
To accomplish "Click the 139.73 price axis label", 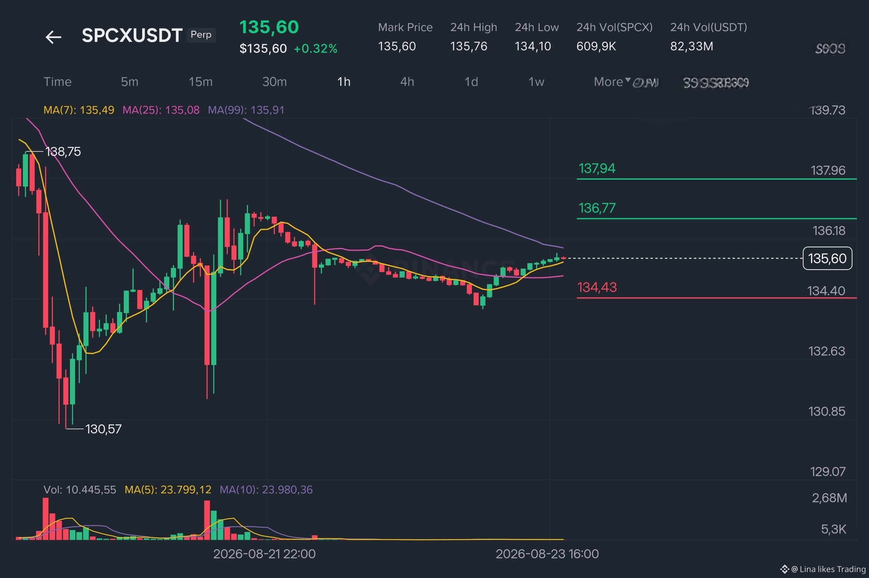I will click(x=827, y=110).
